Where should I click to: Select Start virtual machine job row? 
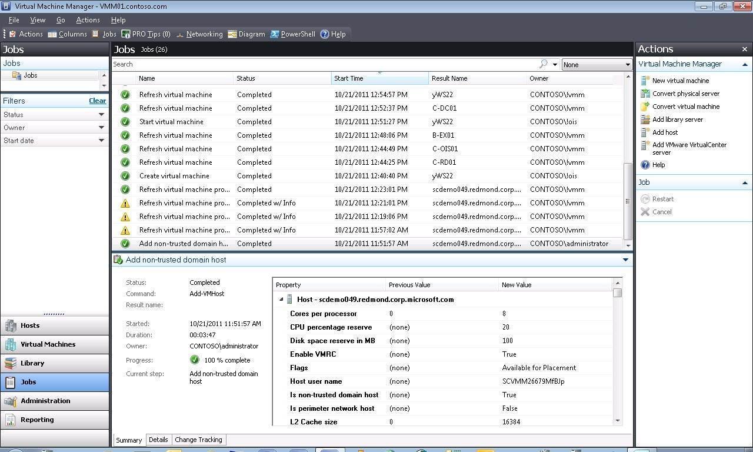pyautogui.click(x=368, y=122)
